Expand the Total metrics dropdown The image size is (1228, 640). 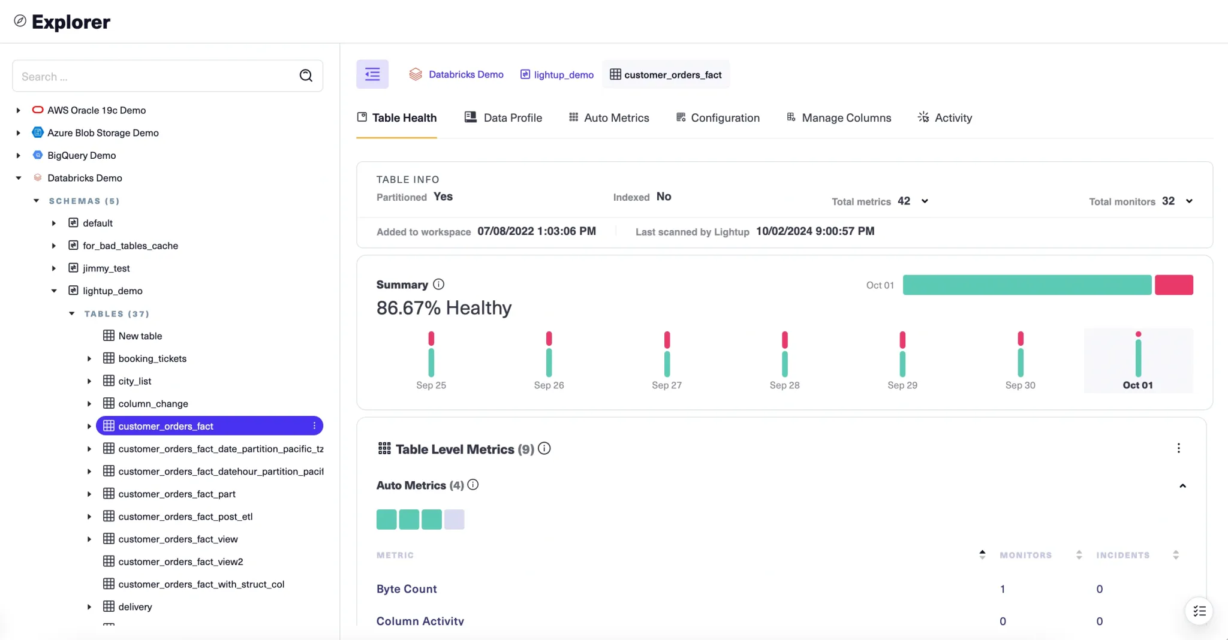pyautogui.click(x=924, y=201)
